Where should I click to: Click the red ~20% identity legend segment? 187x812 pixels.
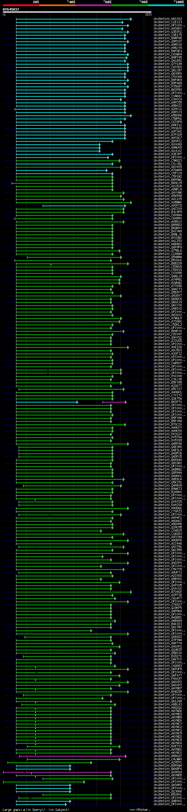(21, 5)
